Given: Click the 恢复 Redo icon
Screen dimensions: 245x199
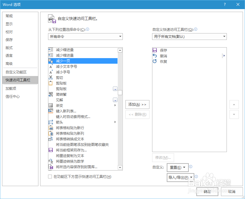Looking at the screenshot, I should point(154,61).
